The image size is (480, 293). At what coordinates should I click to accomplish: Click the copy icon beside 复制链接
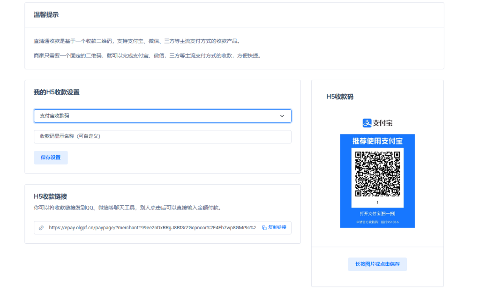click(x=264, y=228)
